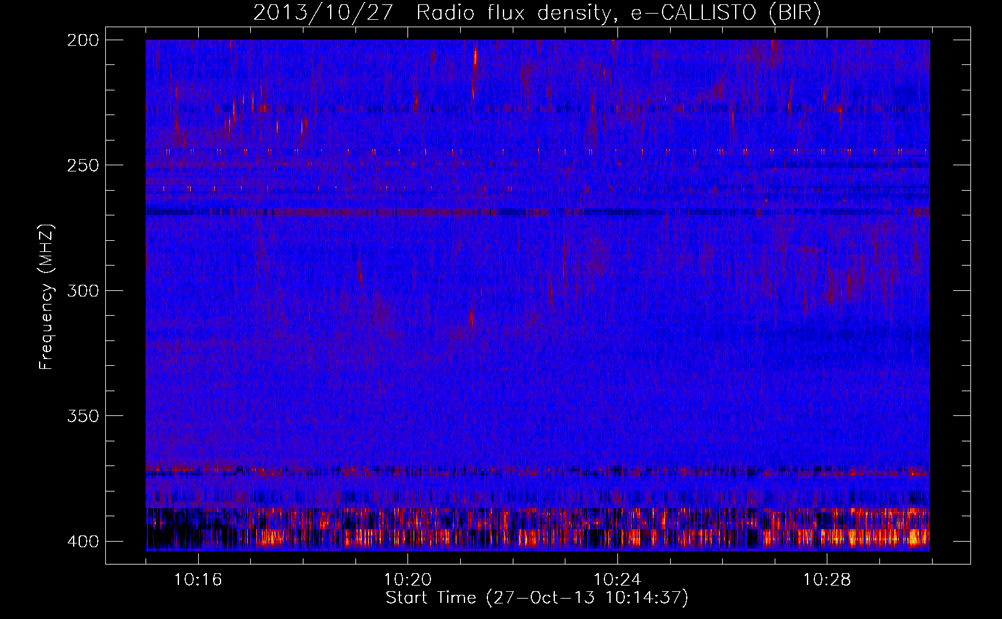Screen dimensions: 1002x619
Task: Click the 200 frequency tick label
Action: 82,40
